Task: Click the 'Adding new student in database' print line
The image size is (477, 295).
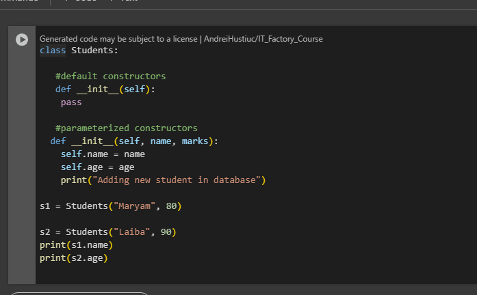Action: click(163, 180)
